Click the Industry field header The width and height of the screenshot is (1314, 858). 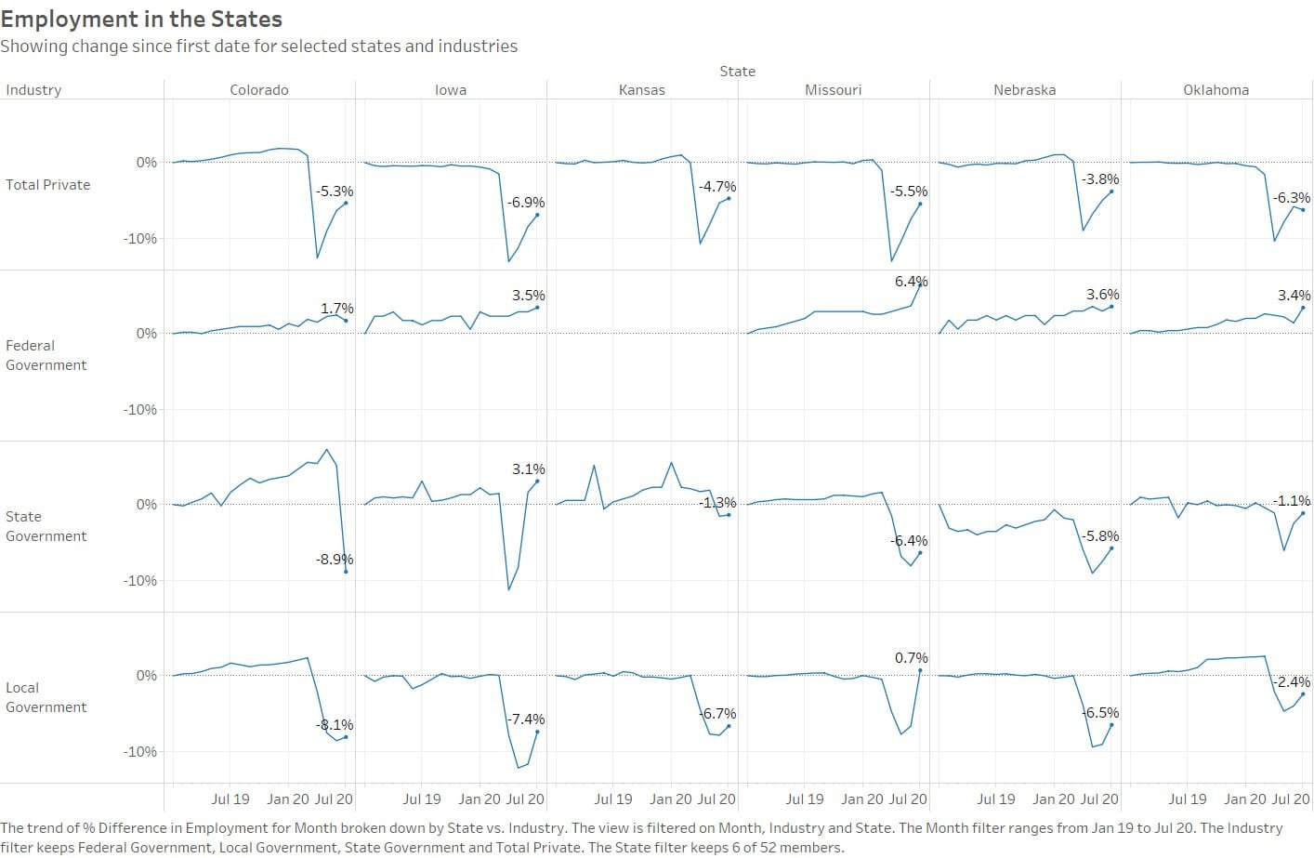coord(33,90)
